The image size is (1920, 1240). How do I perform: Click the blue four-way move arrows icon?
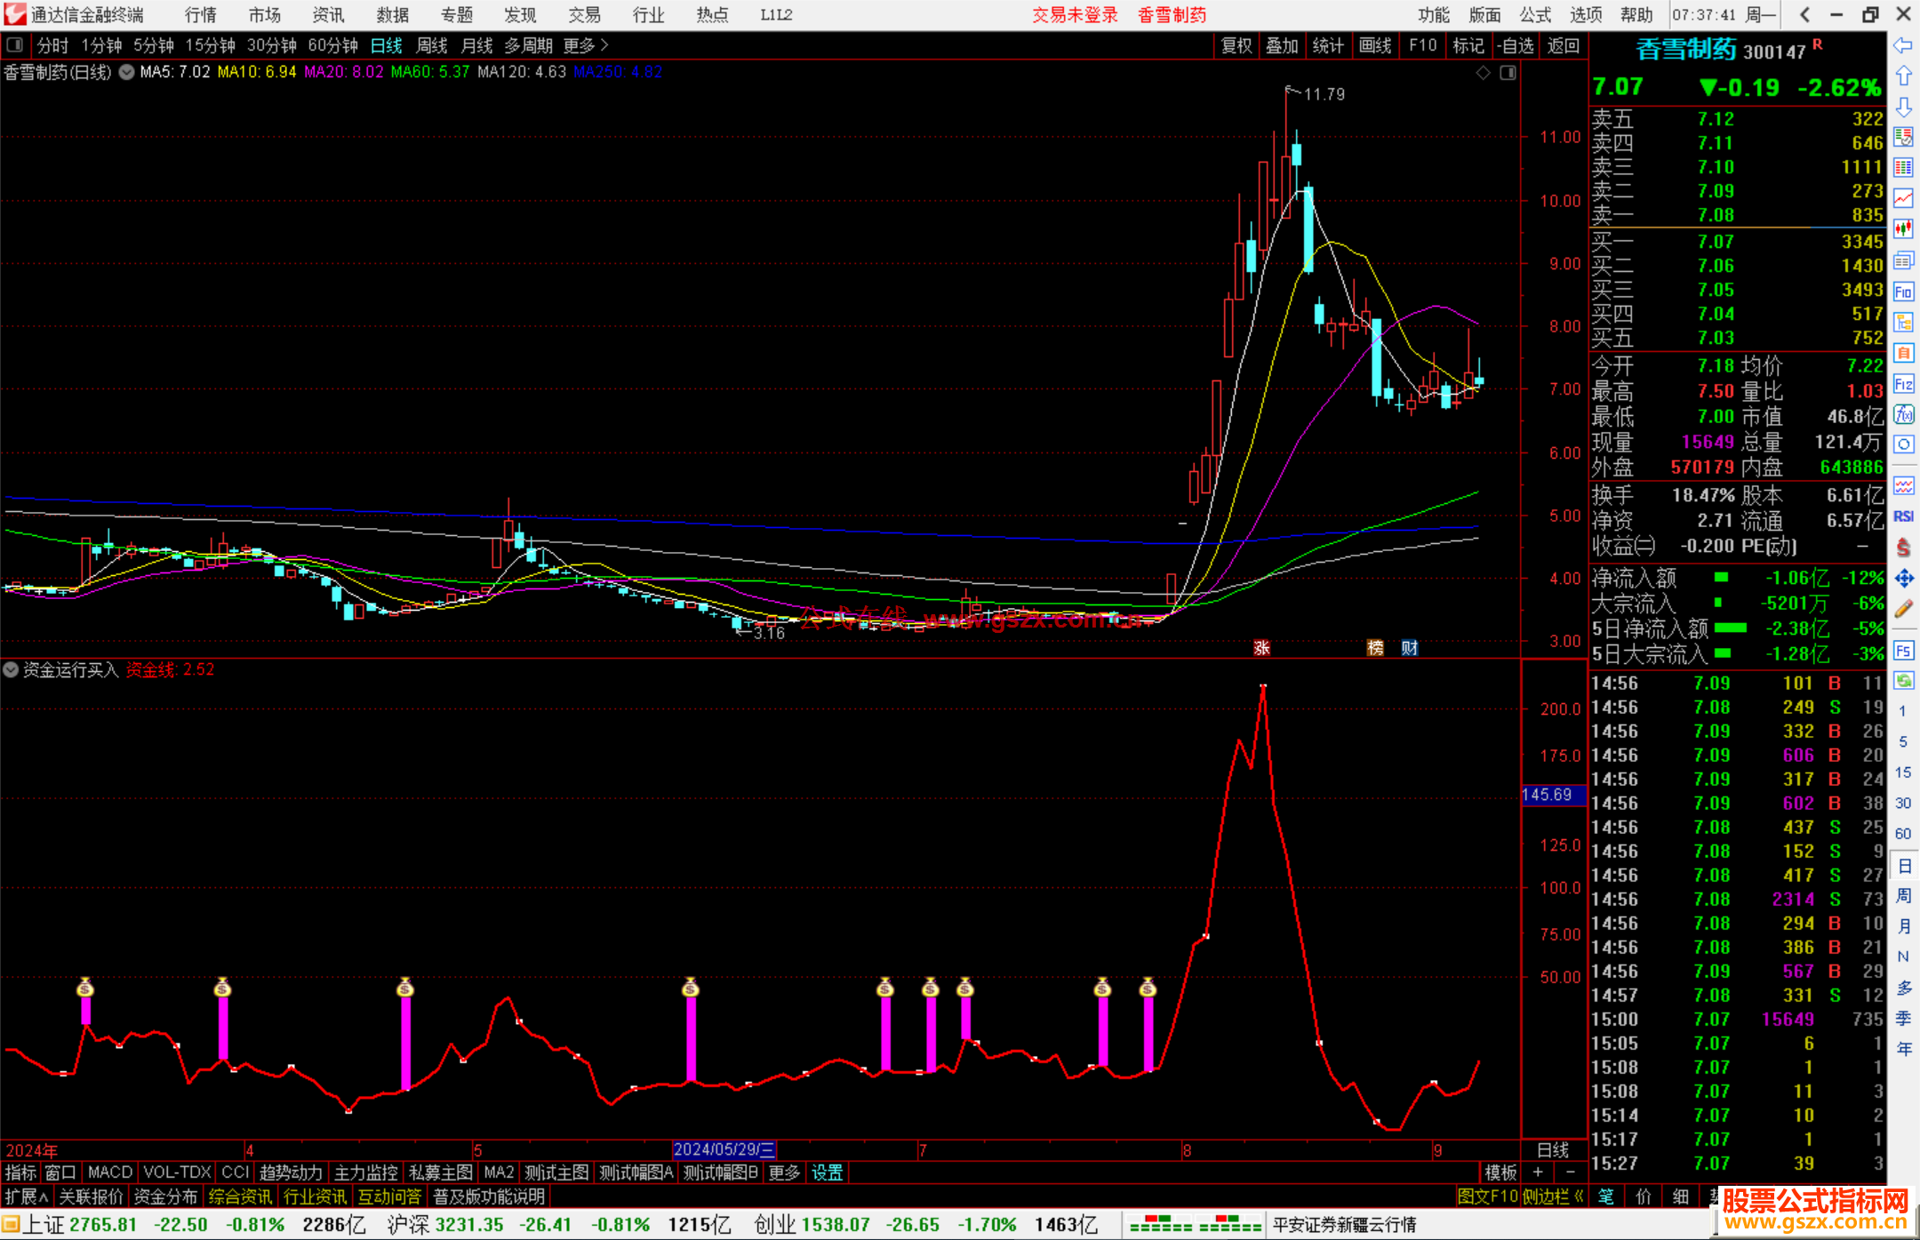click(1903, 579)
